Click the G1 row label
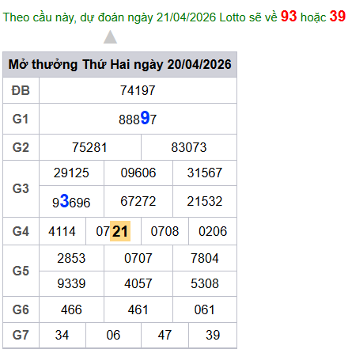Viewport: 348px width, 353px height. point(21,119)
